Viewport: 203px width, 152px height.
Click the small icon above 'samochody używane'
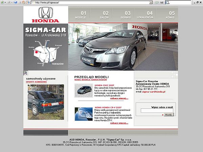(26, 73)
